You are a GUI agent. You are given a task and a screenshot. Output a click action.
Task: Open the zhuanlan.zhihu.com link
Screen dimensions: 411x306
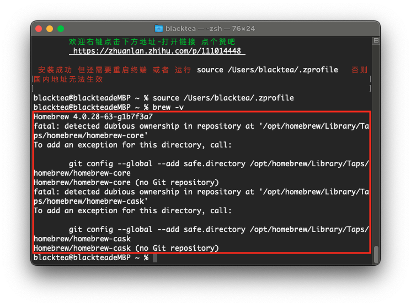pyautogui.click(x=157, y=51)
